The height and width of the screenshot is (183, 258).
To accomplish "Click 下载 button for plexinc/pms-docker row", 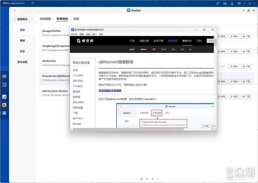I will 246,96.
